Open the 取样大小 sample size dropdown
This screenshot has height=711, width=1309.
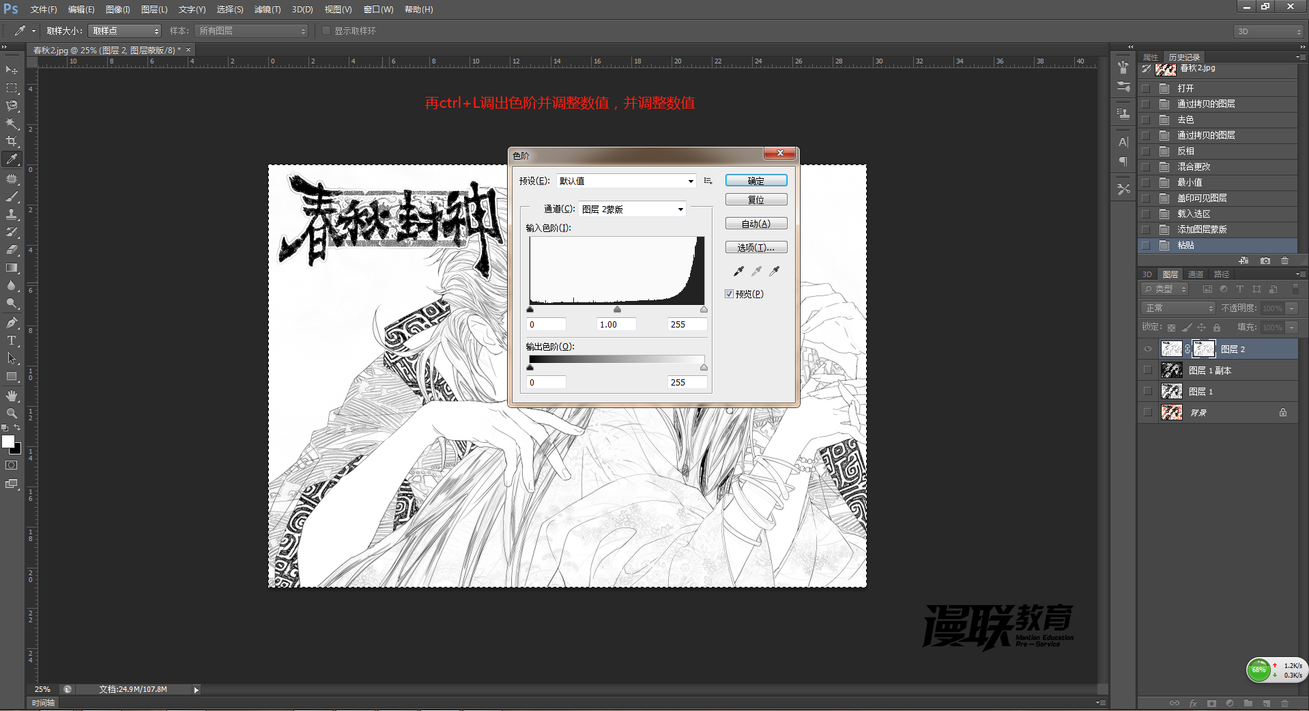pos(124,31)
